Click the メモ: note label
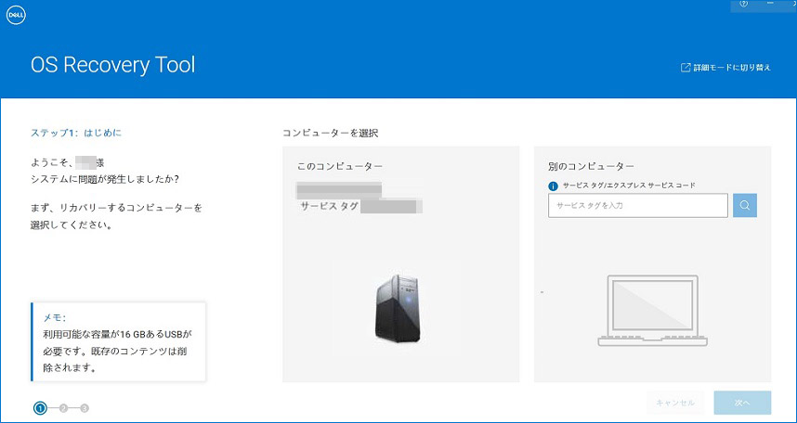This screenshot has height=423, width=797. [x=56, y=318]
